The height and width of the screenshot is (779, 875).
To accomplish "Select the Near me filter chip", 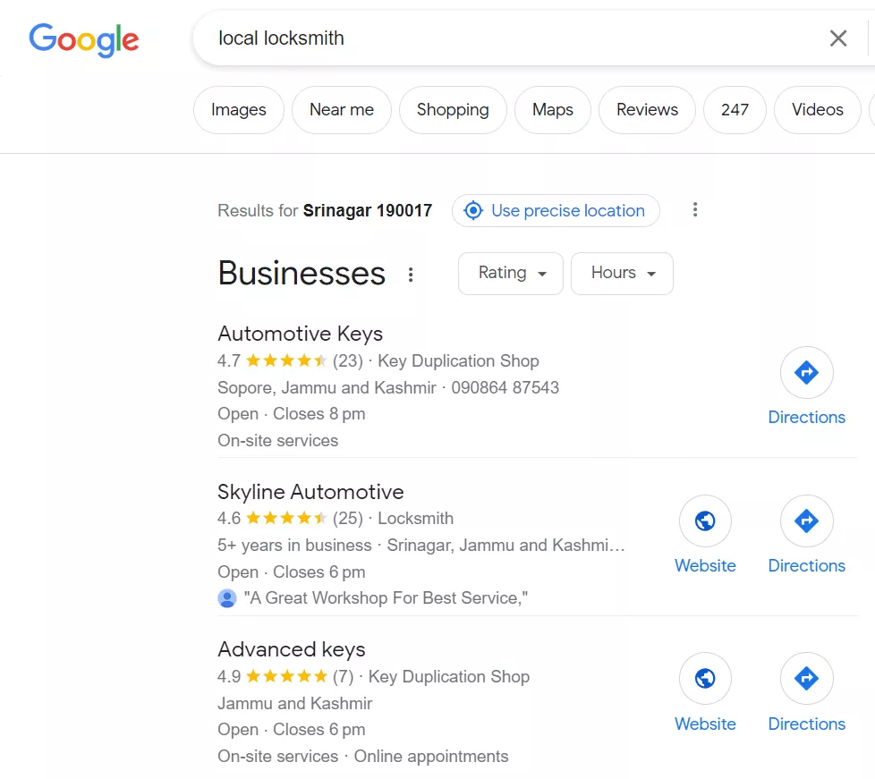I will (x=342, y=110).
